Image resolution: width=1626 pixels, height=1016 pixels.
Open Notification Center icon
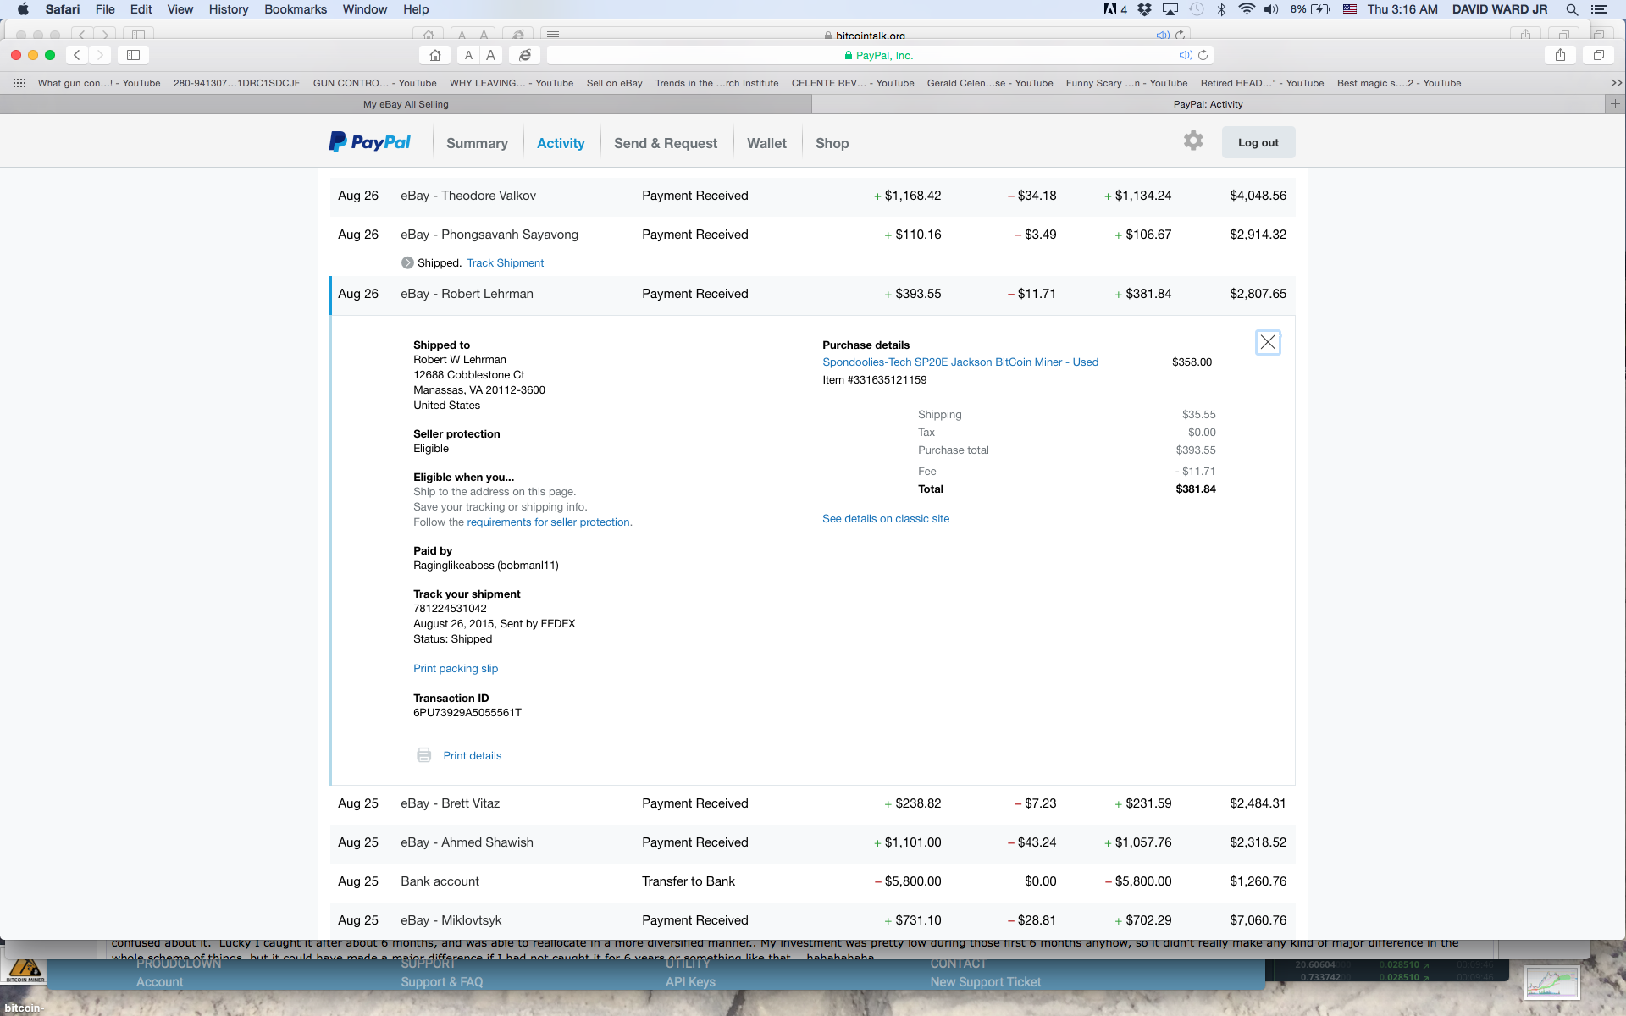1599,9
